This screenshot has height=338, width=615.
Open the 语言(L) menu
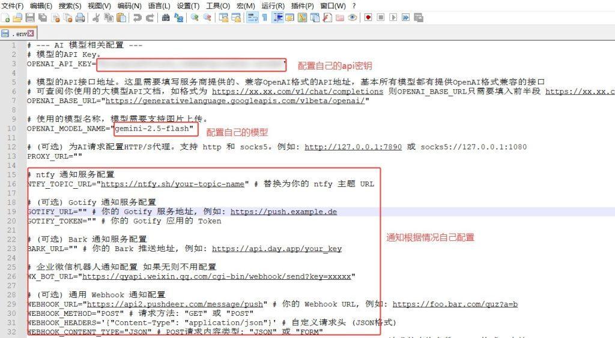(159, 6)
